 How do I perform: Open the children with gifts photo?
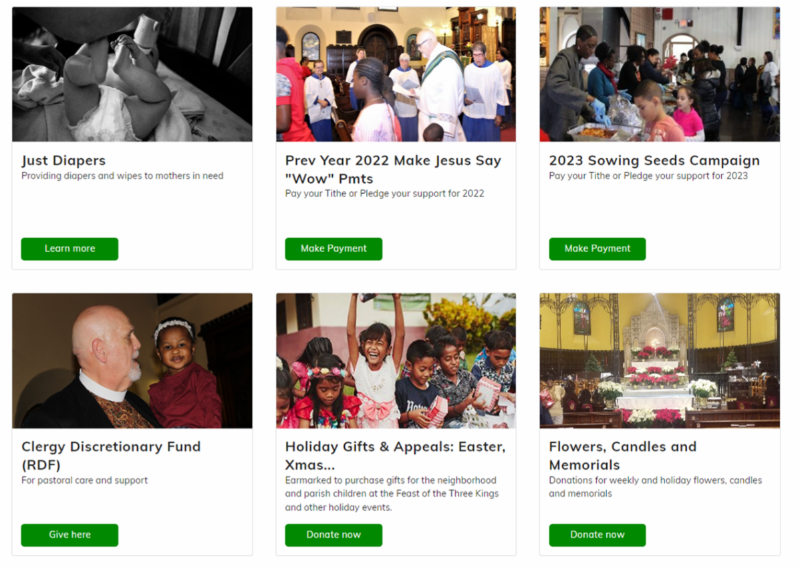point(396,361)
